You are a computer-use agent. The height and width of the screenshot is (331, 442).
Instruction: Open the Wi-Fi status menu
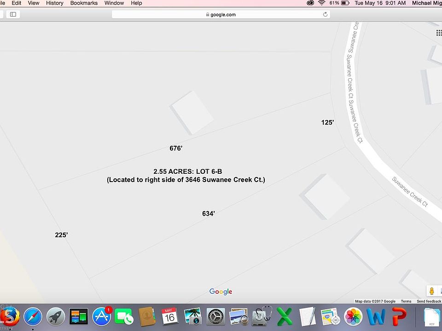[321, 3]
